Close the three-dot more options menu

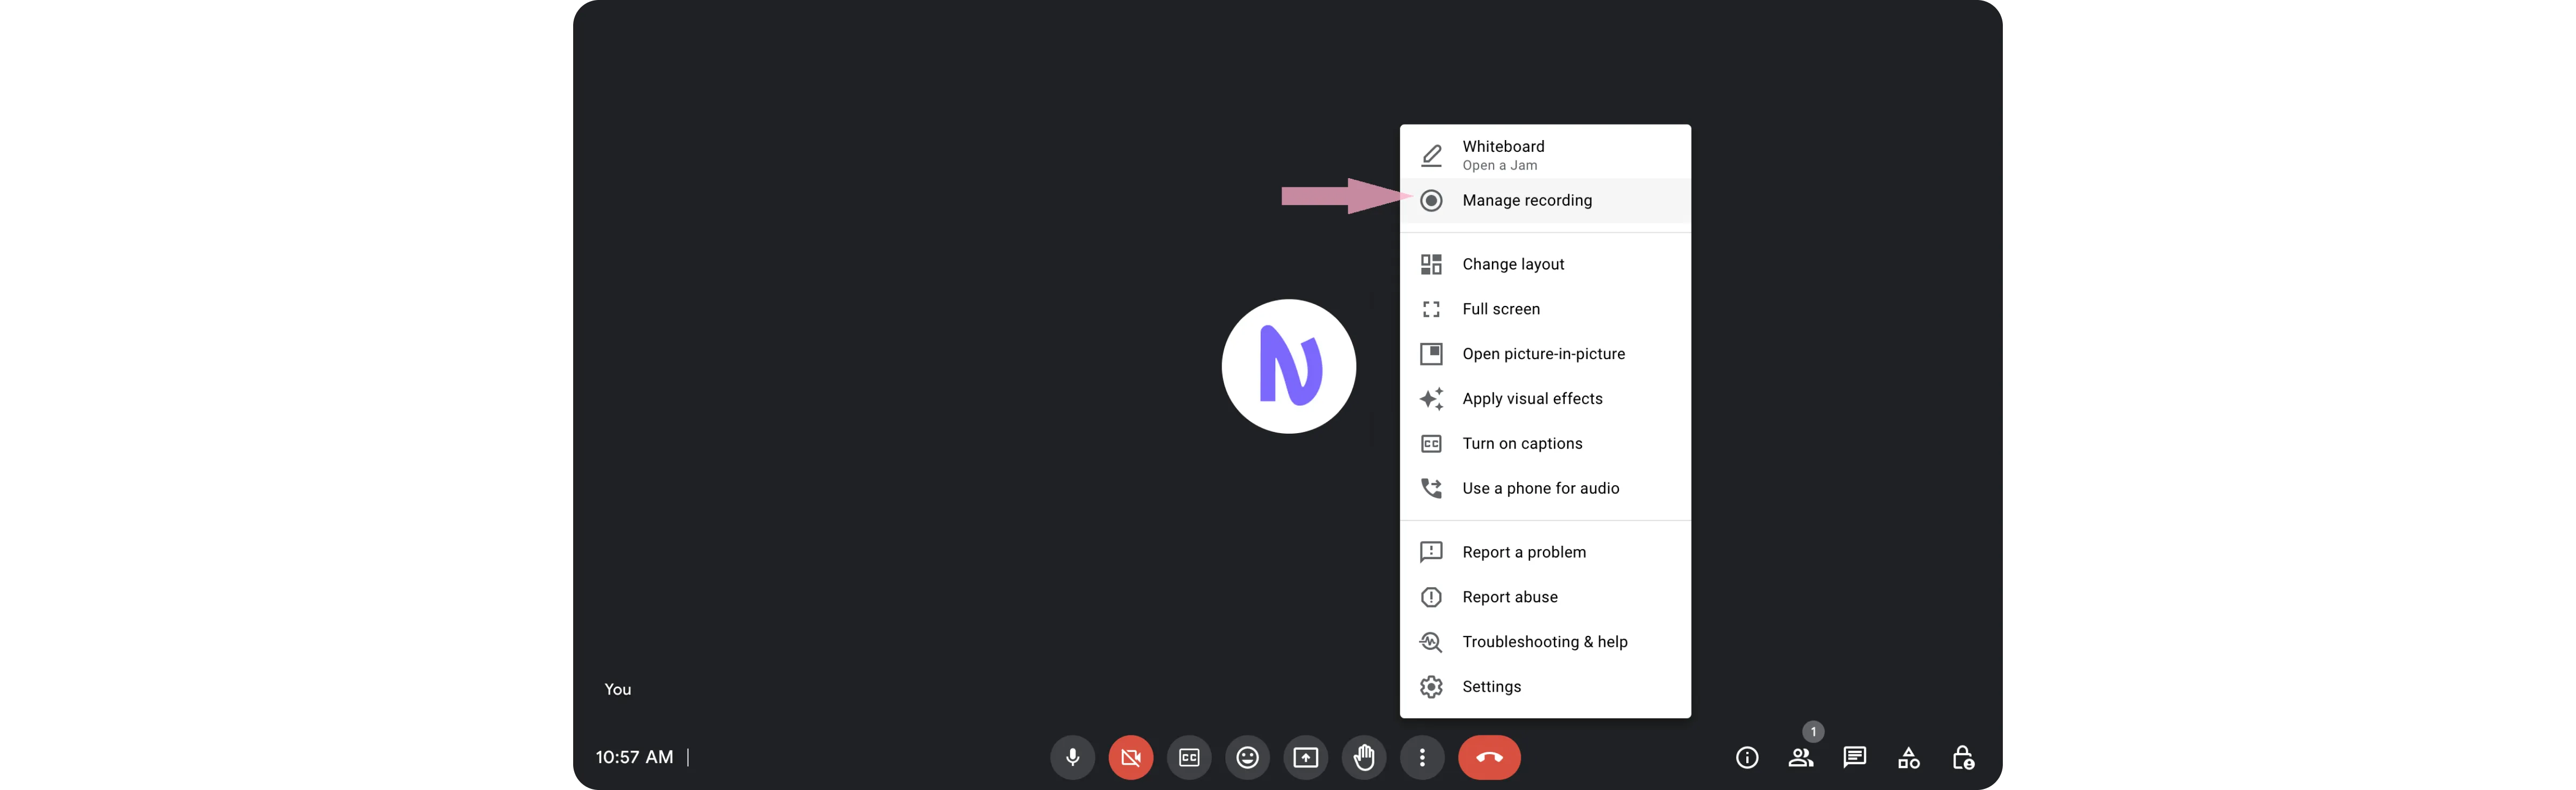(x=1422, y=757)
